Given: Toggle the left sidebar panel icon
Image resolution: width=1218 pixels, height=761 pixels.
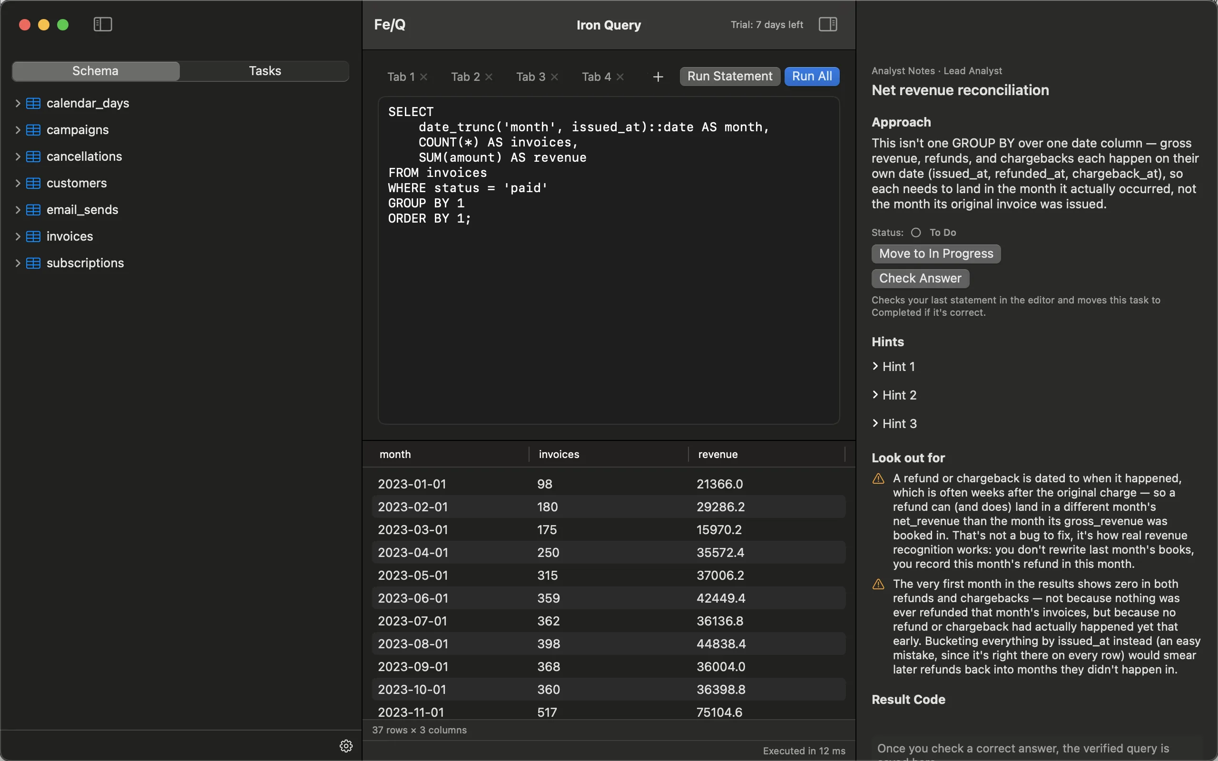Looking at the screenshot, I should (x=103, y=24).
